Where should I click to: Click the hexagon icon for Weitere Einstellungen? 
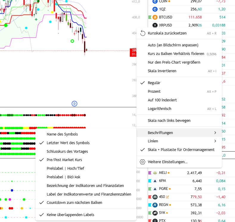[x=142, y=162]
